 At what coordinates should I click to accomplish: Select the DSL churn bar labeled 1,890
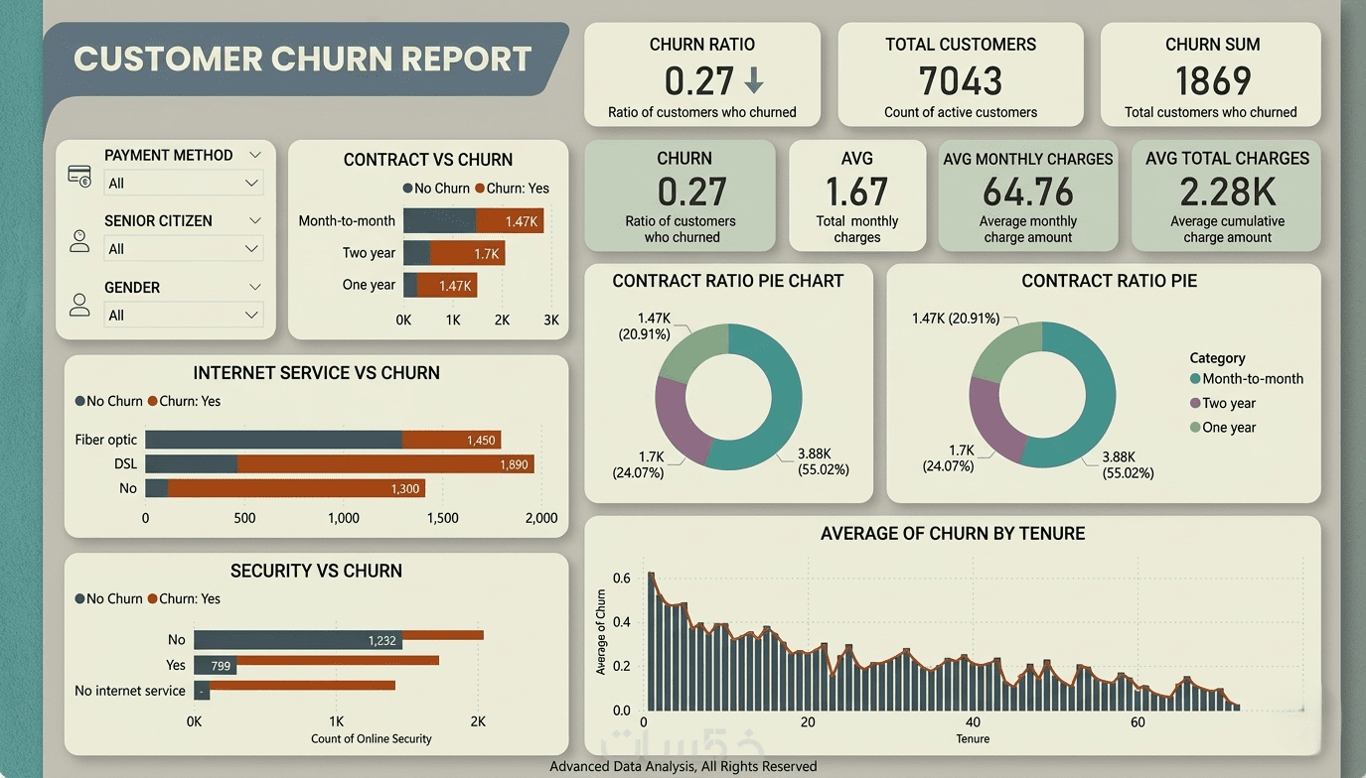385,463
